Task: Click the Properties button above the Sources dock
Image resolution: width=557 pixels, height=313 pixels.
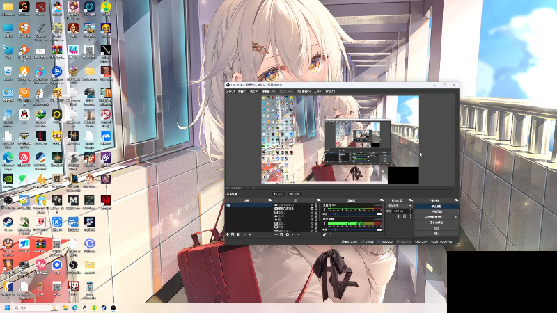Action: pyautogui.click(x=278, y=194)
